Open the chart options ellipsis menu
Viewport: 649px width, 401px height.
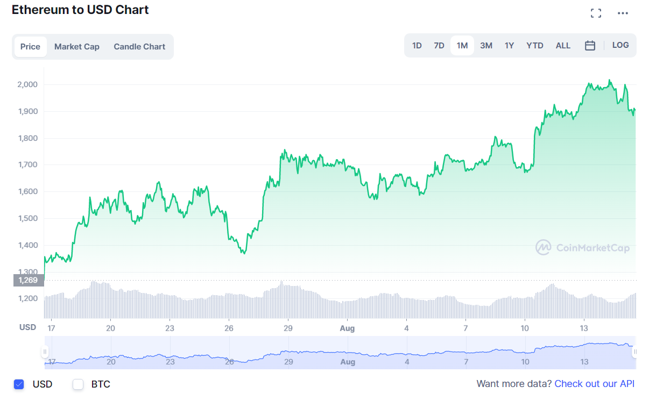[x=623, y=12]
